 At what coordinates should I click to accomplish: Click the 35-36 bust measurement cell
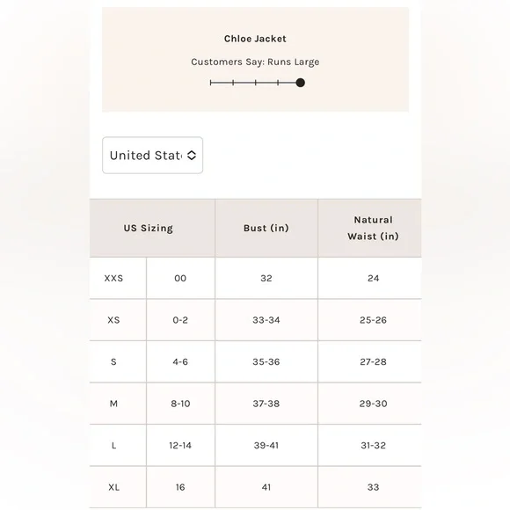pos(266,361)
